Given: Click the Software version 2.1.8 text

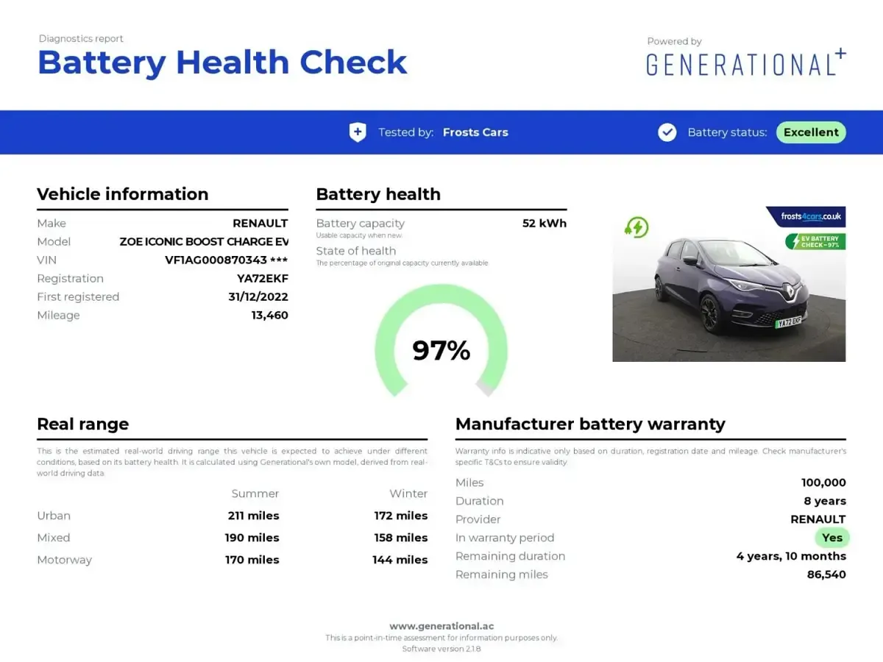Looking at the screenshot, I should tap(441, 649).
